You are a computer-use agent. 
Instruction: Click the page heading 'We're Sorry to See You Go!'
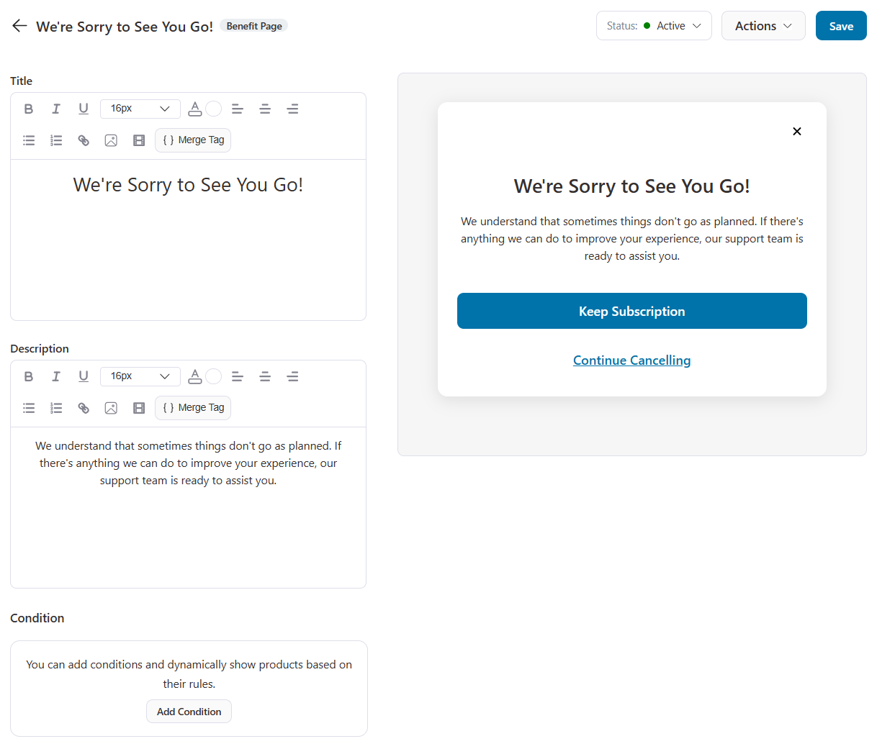[125, 27]
